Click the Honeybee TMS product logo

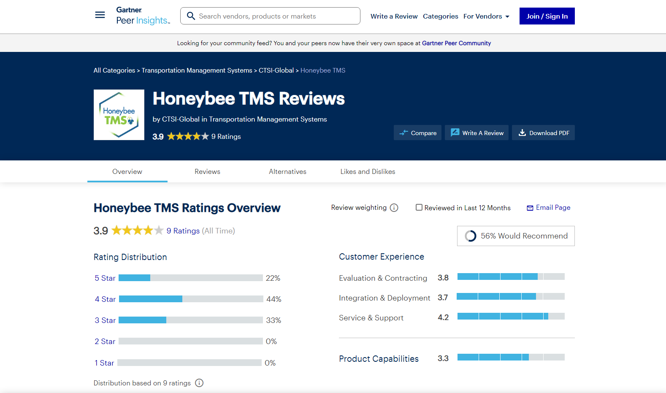(x=119, y=115)
